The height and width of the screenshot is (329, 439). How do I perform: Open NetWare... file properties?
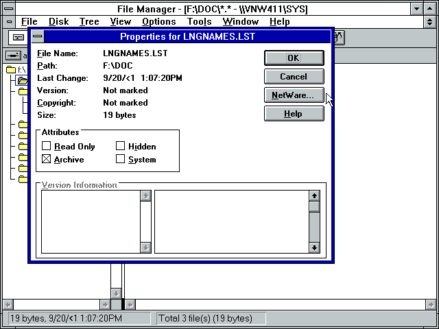pyautogui.click(x=294, y=95)
